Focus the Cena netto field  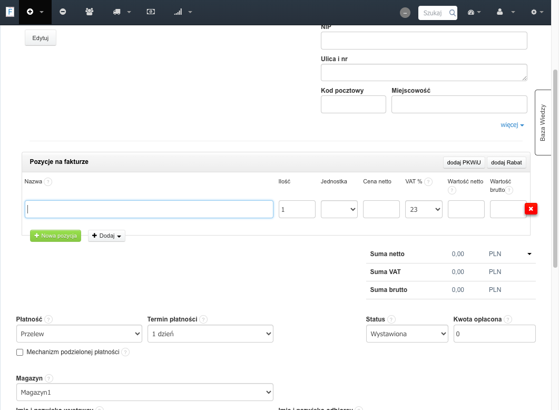tap(381, 209)
